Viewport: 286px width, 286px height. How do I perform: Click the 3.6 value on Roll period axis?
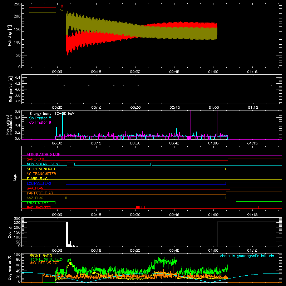point(18,101)
